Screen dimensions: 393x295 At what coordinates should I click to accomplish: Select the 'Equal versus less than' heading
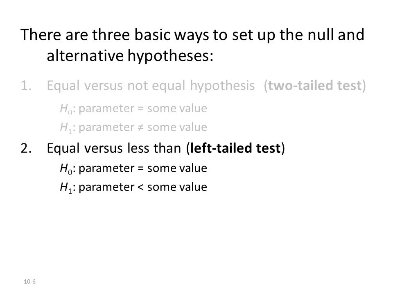pyautogui.click(x=114, y=148)
